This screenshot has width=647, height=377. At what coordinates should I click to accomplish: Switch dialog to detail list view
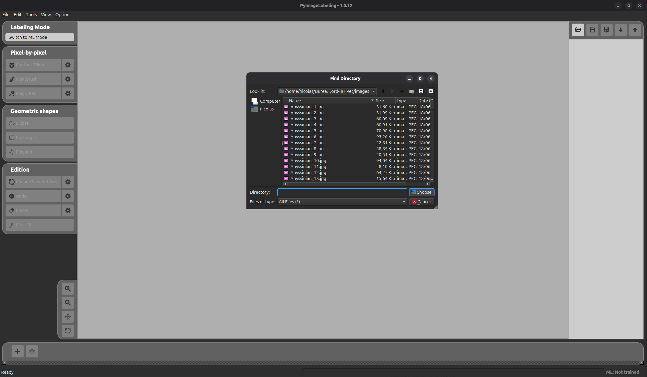point(431,91)
